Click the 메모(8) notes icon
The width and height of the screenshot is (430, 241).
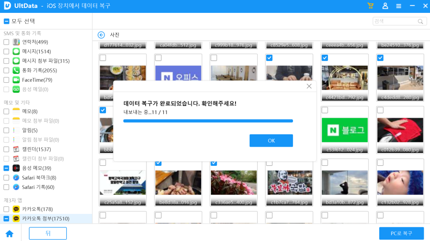pos(16,112)
